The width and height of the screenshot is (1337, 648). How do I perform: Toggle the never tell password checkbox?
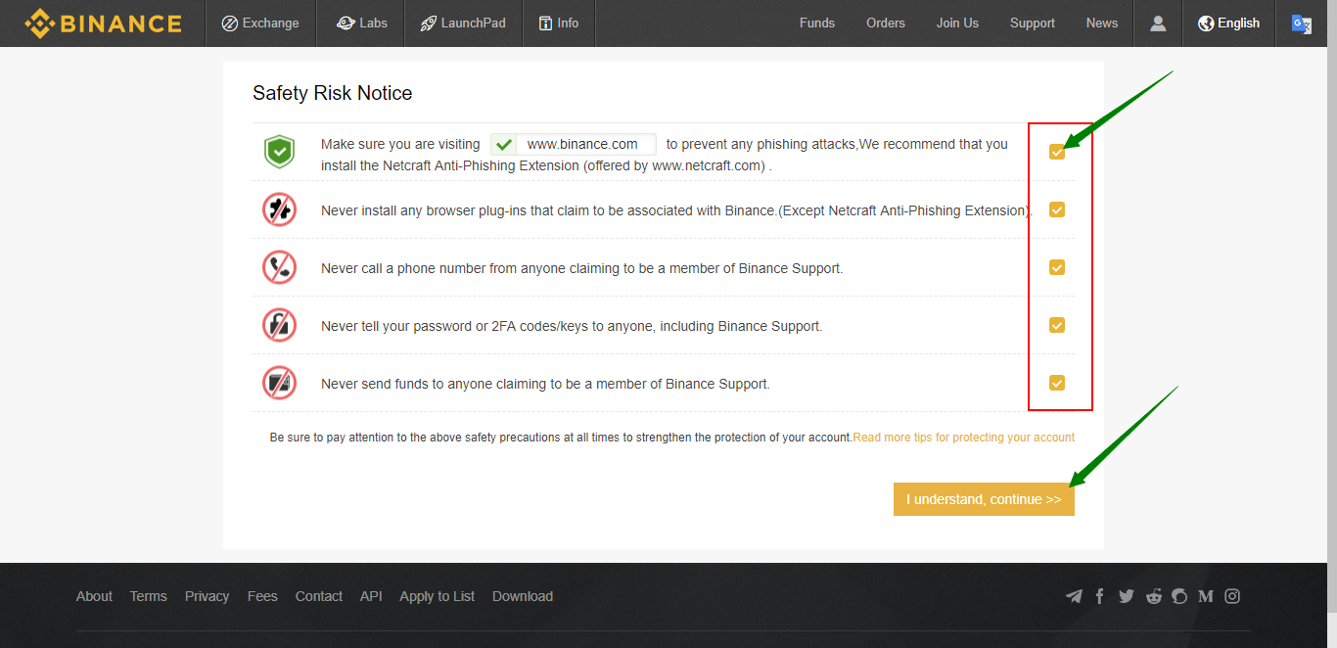1057,325
